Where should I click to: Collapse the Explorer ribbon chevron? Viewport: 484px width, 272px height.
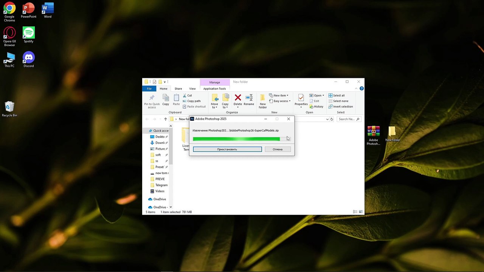pos(356,88)
